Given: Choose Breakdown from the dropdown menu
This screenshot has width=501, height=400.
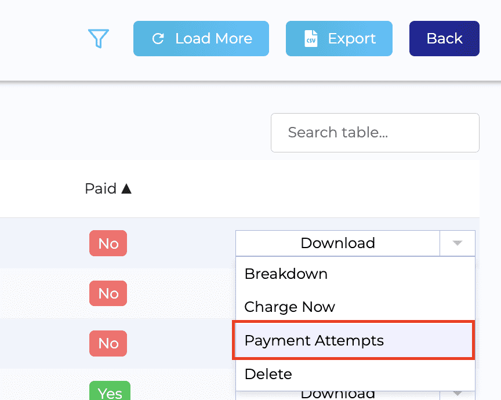Looking at the screenshot, I should coord(286,274).
